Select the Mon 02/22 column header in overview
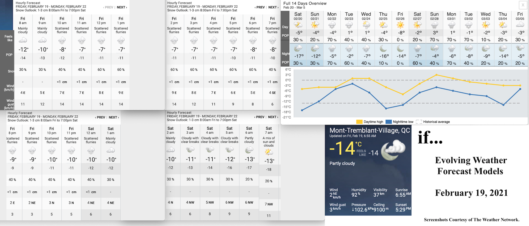Viewport: 529px width, 226px height. click(x=332, y=16)
